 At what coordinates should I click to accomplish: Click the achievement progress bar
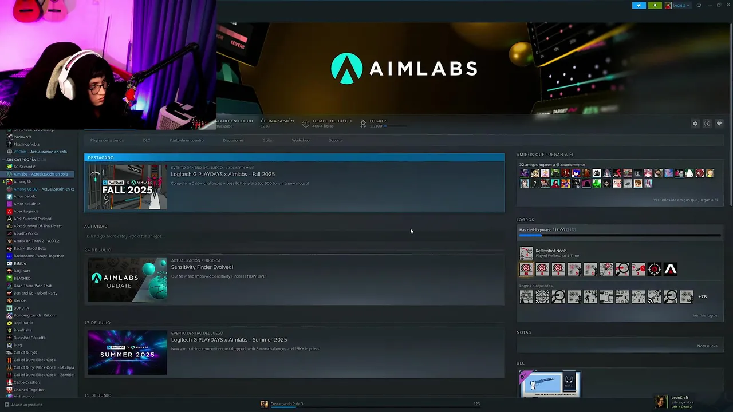620,235
